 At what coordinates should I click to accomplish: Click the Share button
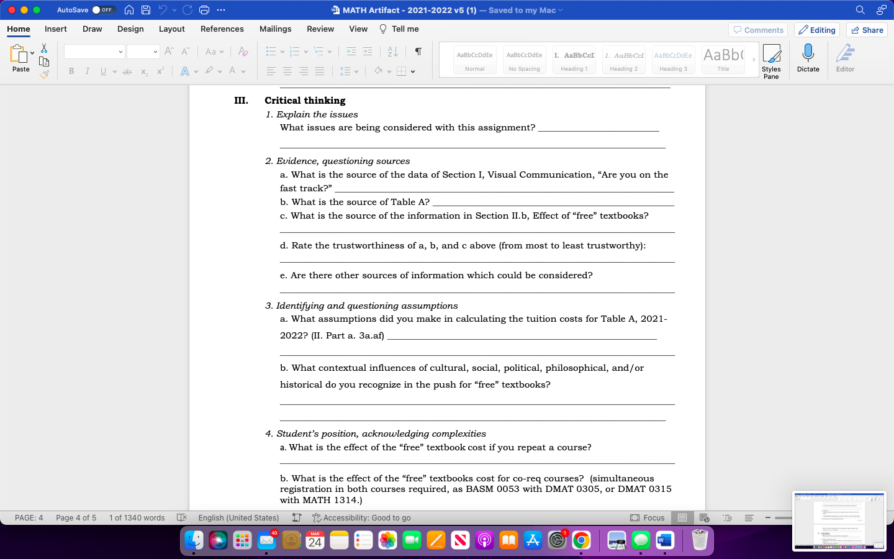point(867,29)
